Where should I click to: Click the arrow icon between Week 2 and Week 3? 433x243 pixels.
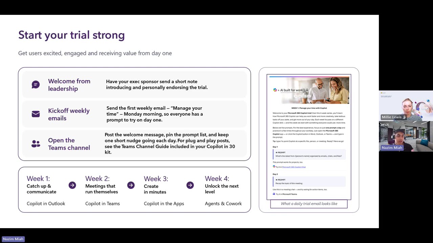[x=131, y=185]
